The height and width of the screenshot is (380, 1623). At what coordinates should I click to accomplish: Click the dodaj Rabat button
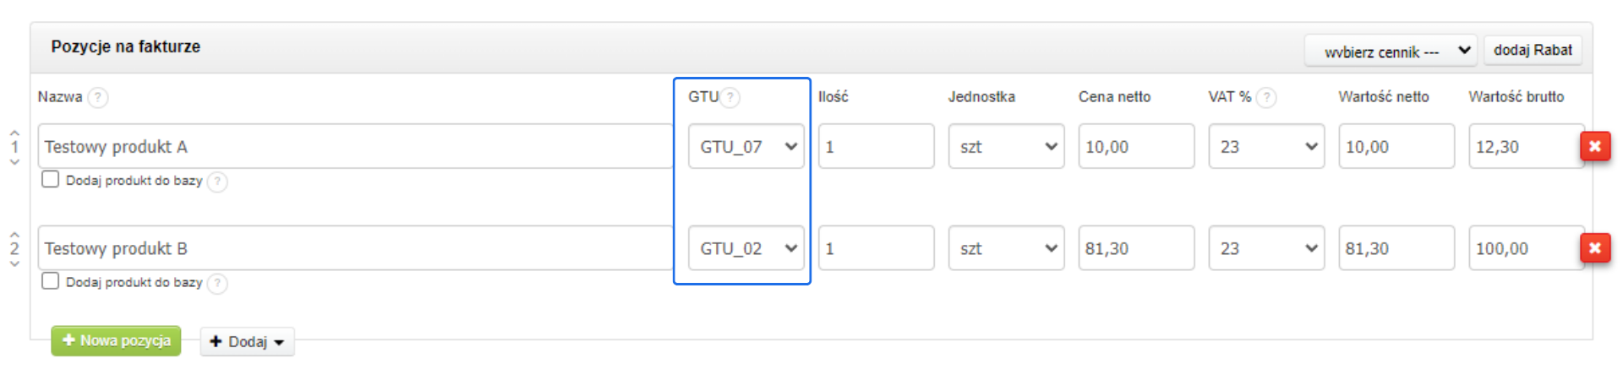(x=1532, y=50)
